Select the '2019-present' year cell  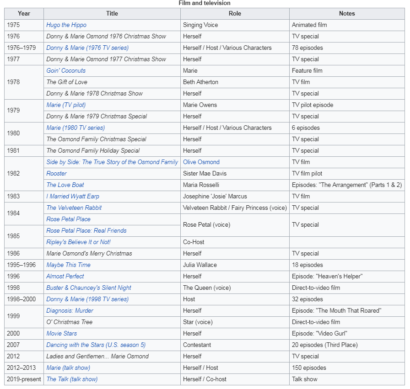click(x=24, y=379)
